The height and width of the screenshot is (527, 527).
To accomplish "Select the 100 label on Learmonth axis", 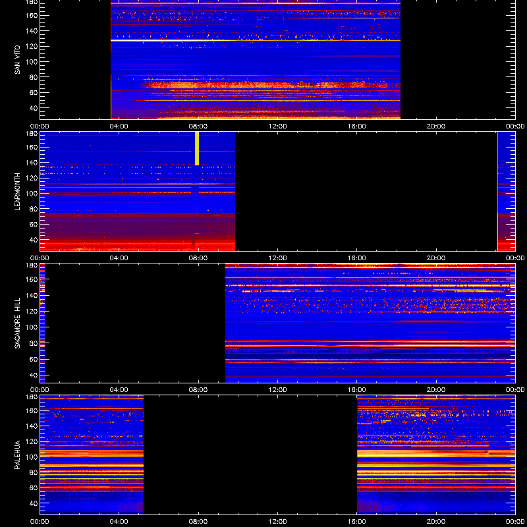I will pyautogui.click(x=32, y=194).
